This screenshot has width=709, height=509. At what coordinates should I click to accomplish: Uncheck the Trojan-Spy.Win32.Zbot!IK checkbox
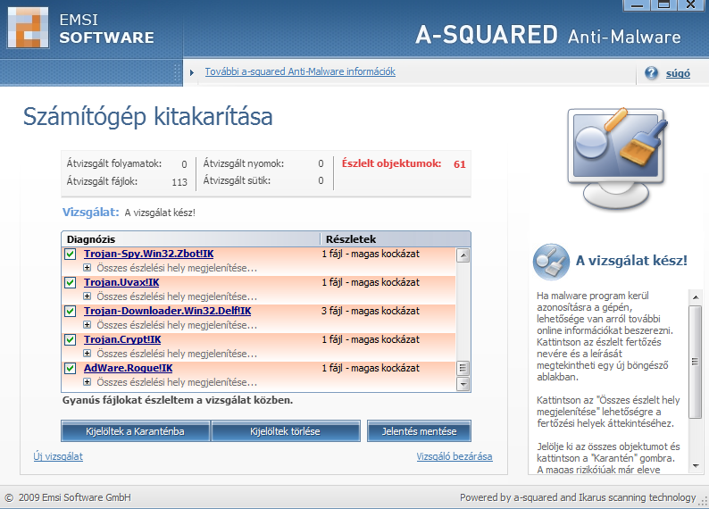(70, 254)
